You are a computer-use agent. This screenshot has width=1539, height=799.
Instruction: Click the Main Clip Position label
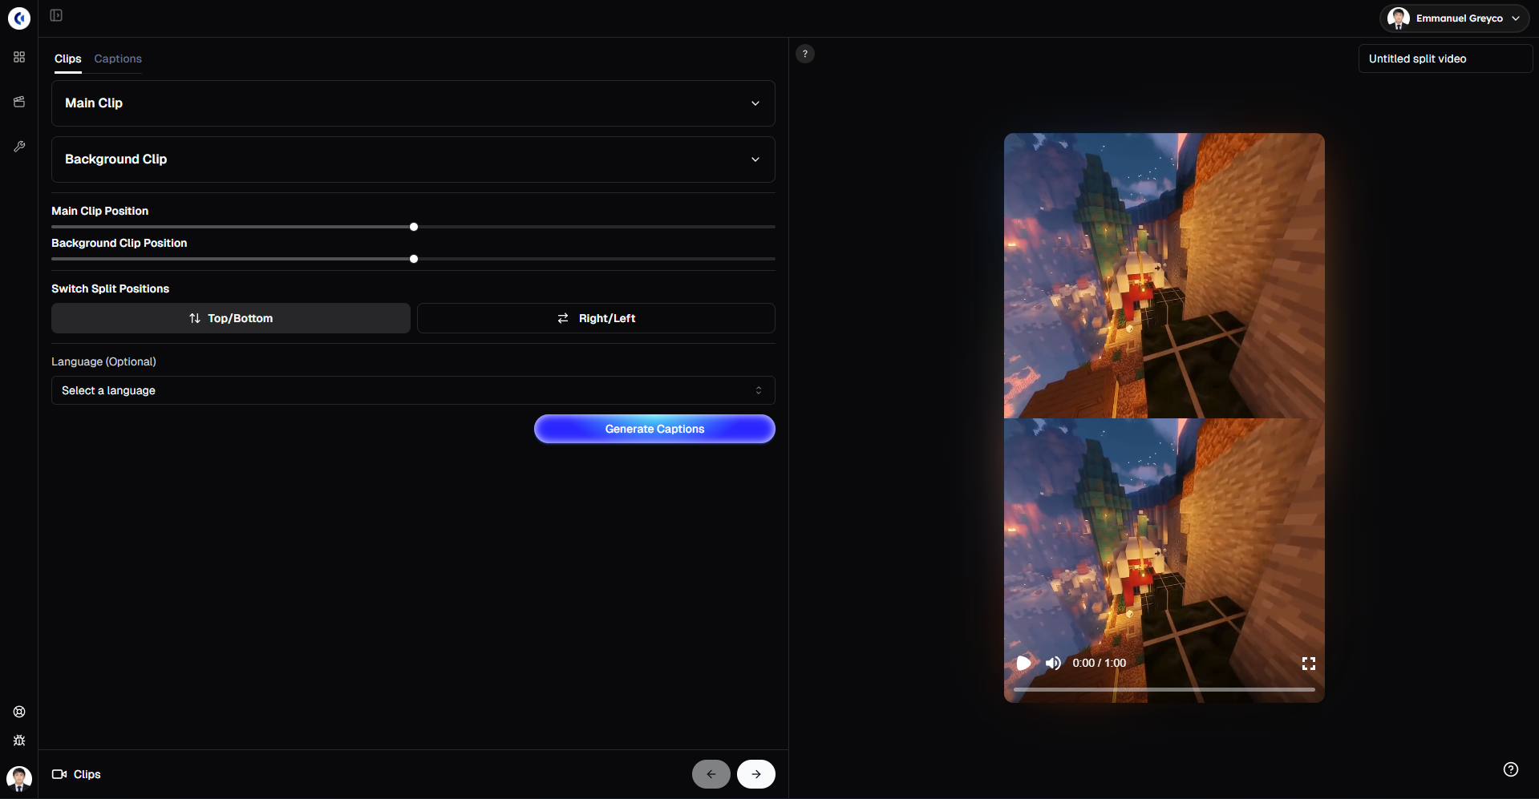point(100,211)
